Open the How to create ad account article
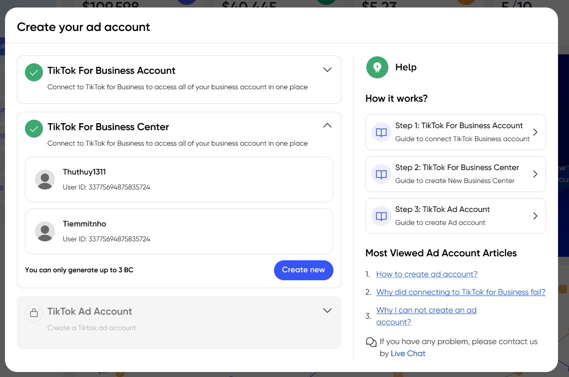569x377 pixels. [x=427, y=274]
